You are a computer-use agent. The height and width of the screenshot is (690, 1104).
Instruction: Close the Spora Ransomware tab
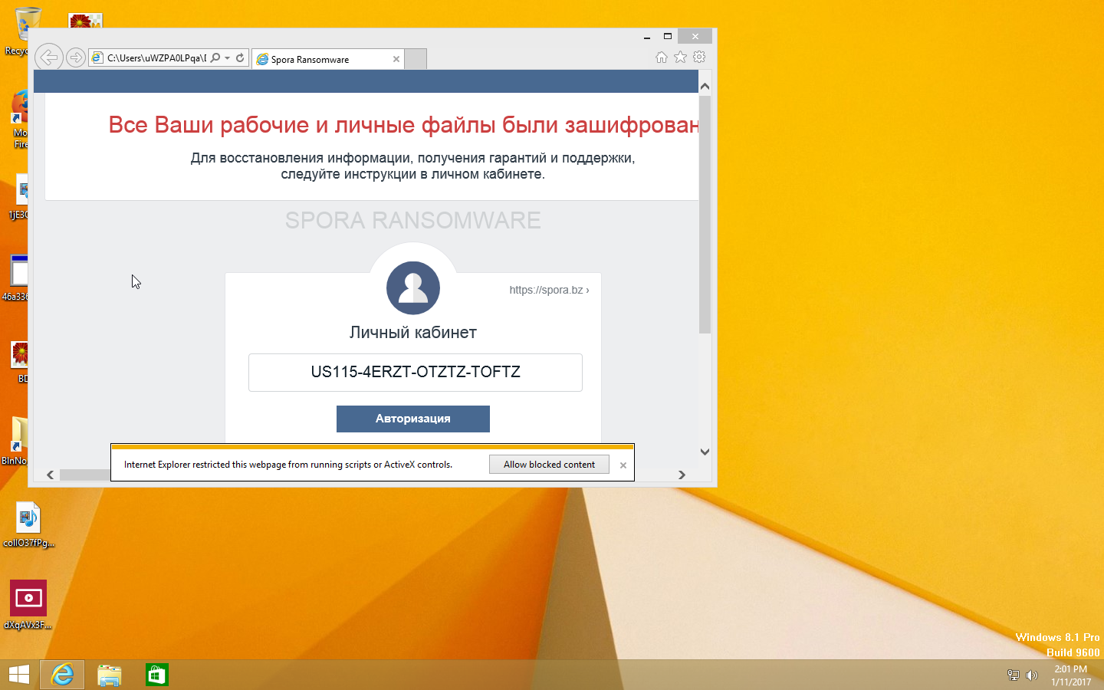(x=396, y=59)
